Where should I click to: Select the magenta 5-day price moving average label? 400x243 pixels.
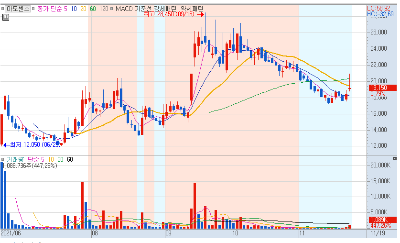65,9
